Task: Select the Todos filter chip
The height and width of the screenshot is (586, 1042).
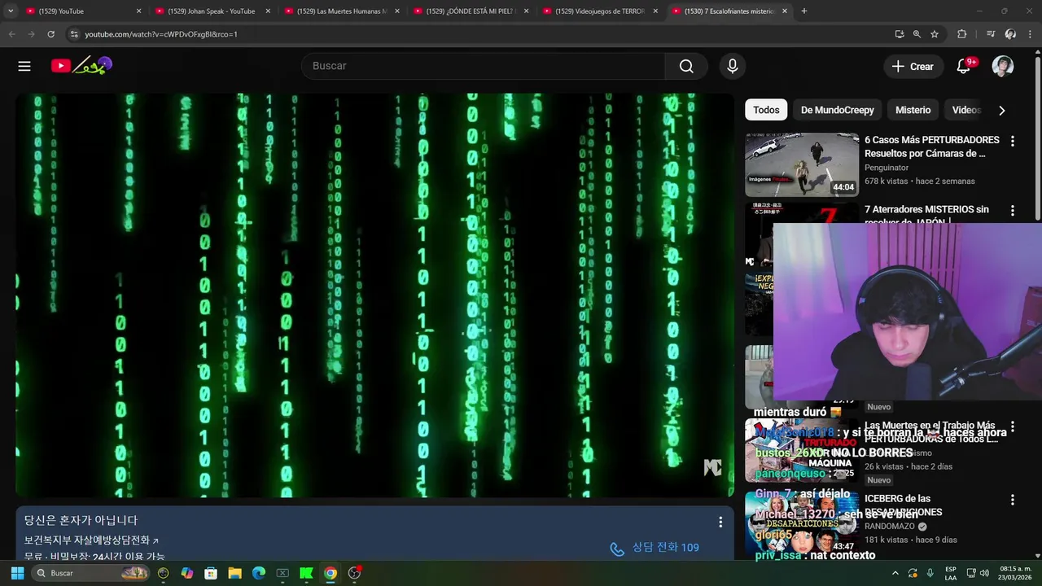Action: [x=766, y=110]
